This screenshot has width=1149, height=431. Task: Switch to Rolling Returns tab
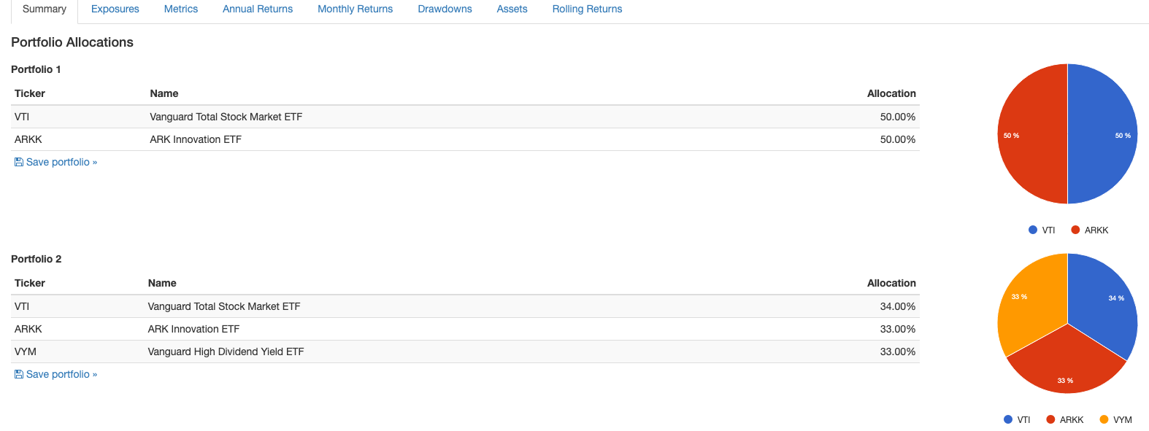(588, 9)
